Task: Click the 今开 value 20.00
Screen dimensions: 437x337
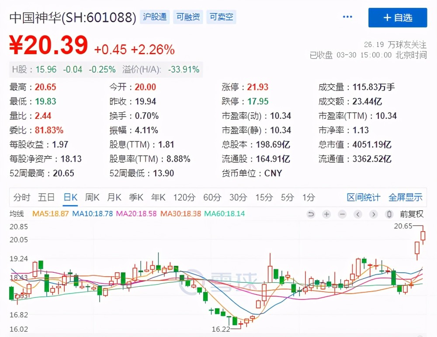Action: tap(145, 87)
